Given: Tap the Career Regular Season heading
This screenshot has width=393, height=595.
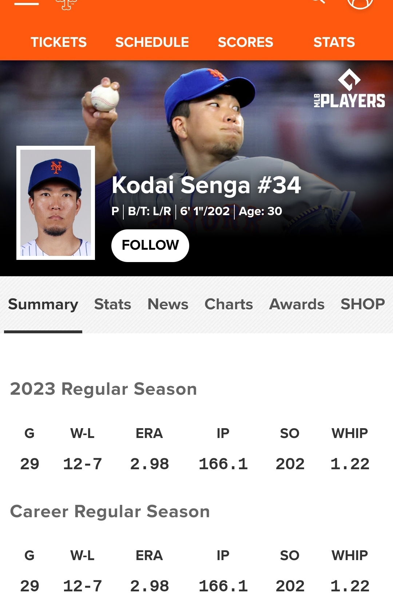Looking at the screenshot, I should (110, 511).
